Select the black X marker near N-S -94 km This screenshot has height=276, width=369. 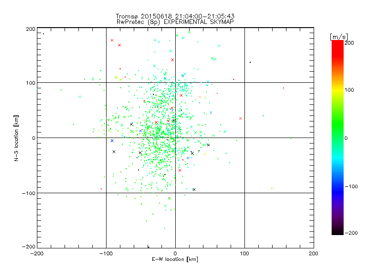194,190
